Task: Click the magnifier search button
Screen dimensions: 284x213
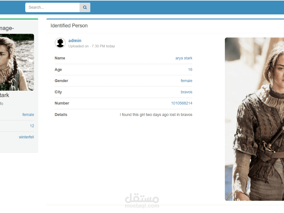Action: [x=85, y=7]
